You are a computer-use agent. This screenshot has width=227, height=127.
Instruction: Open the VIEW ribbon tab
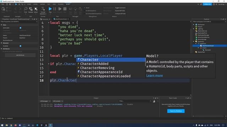click(x=54, y=4)
